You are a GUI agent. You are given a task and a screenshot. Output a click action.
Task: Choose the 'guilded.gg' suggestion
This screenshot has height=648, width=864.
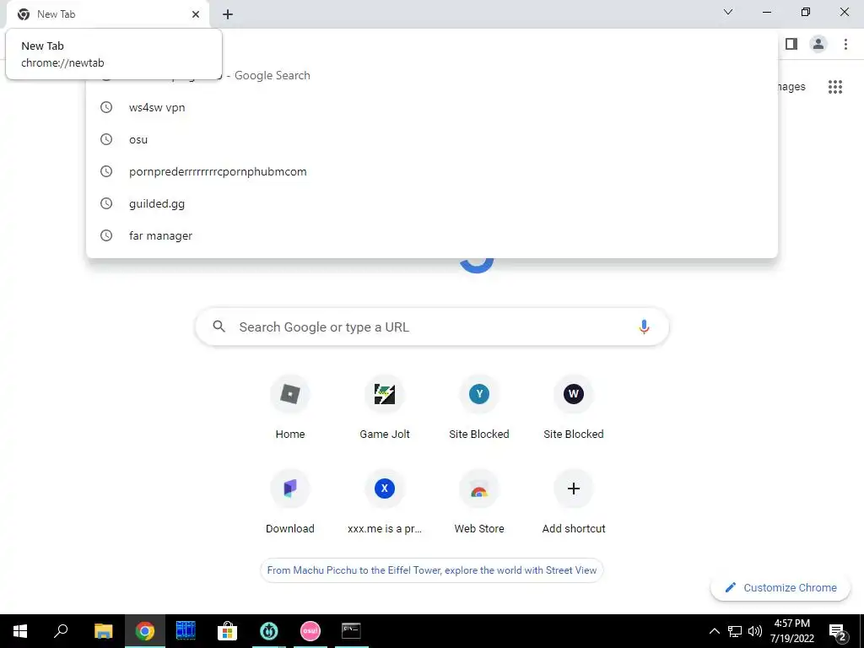432,203
